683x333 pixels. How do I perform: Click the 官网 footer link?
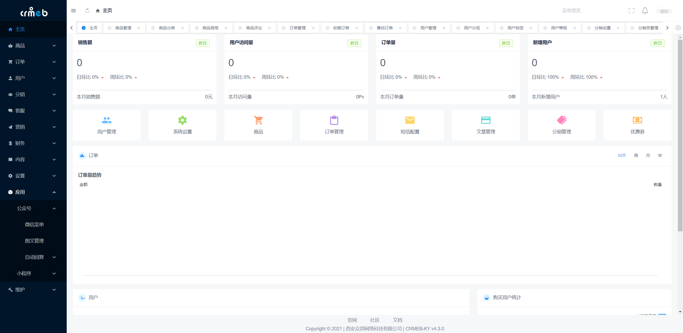[x=352, y=320]
